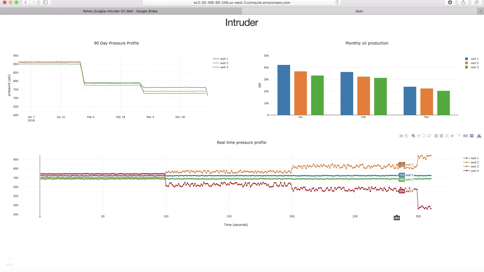The image size is (484, 272).
Task: Click the amazonaws address bar
Action: pyautogui.click(x=242, y=3)
